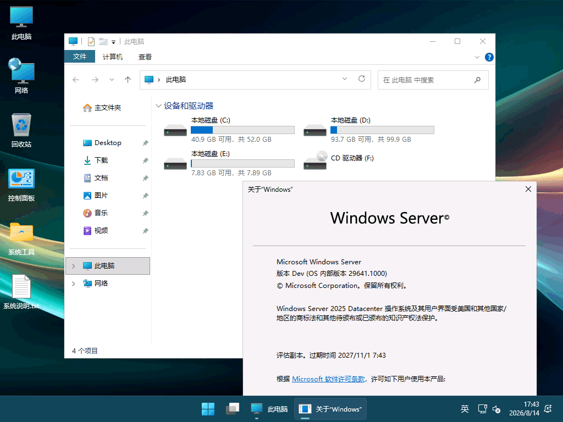Image resolution: width=563 pixels, height=422 pixels.
Task: Open the Microsoft 软件许可条款 link
Action: click(328, 379)
